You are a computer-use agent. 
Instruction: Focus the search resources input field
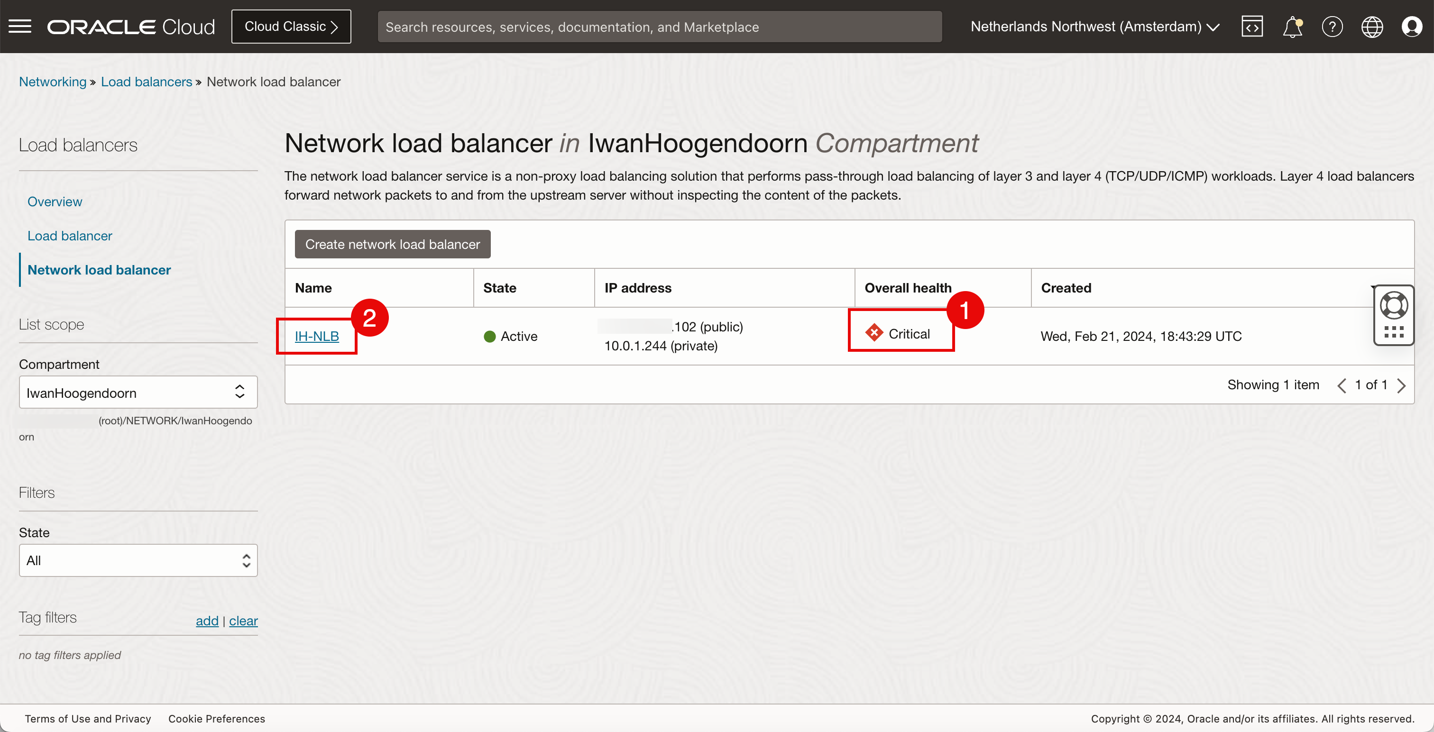pos(659,27)
